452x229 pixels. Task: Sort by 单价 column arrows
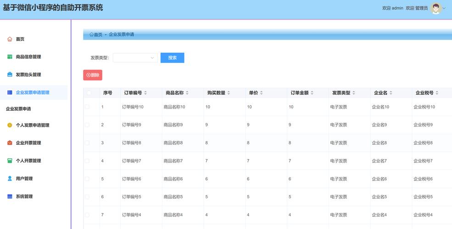262,93
